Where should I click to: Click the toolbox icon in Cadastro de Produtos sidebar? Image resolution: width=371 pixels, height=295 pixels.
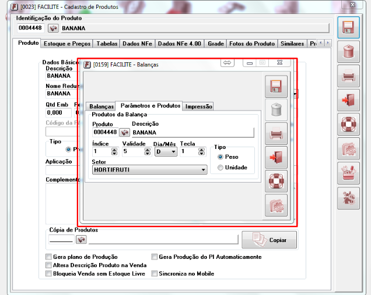[x=348, y=173]
